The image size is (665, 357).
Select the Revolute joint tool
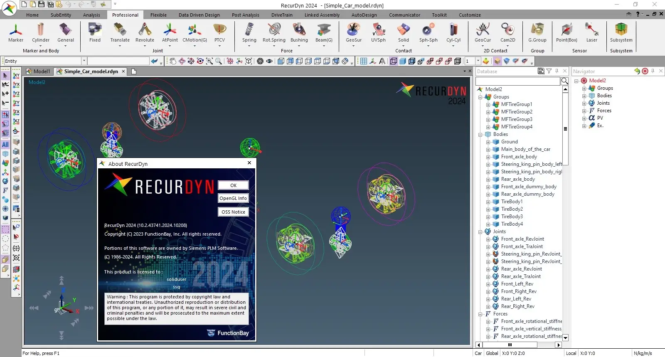pos(145,33)
